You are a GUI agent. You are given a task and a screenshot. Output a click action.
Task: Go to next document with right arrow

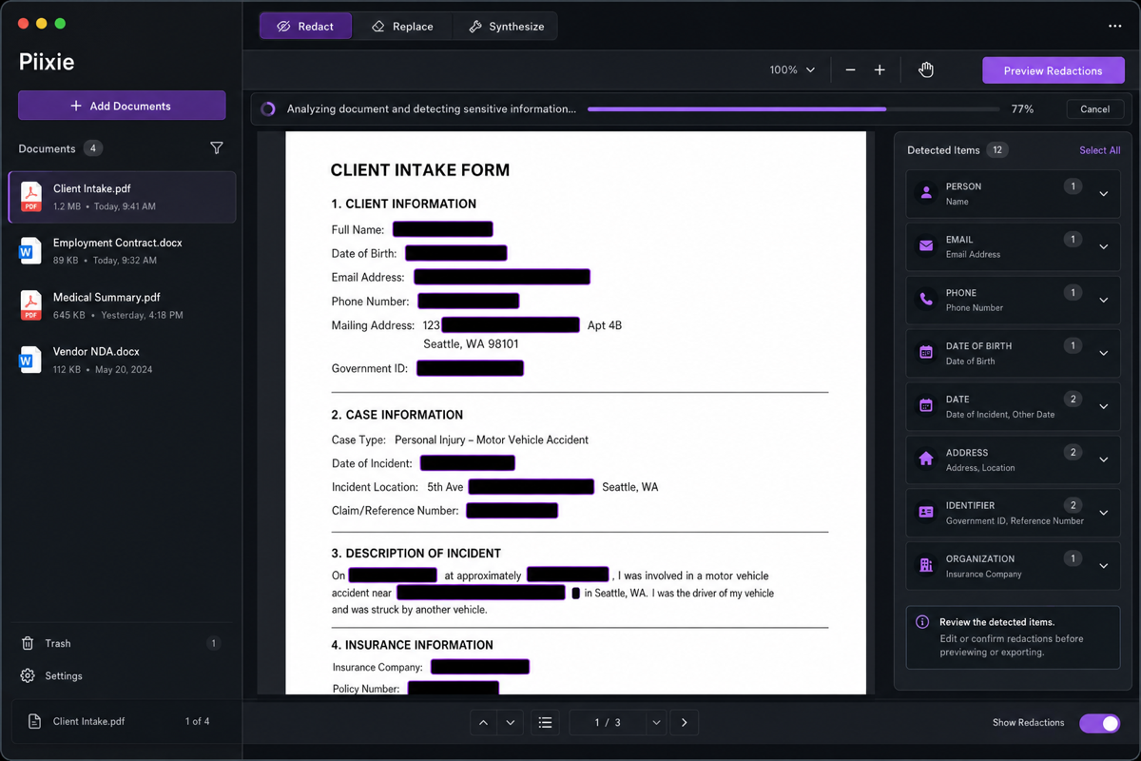(685, 723)
